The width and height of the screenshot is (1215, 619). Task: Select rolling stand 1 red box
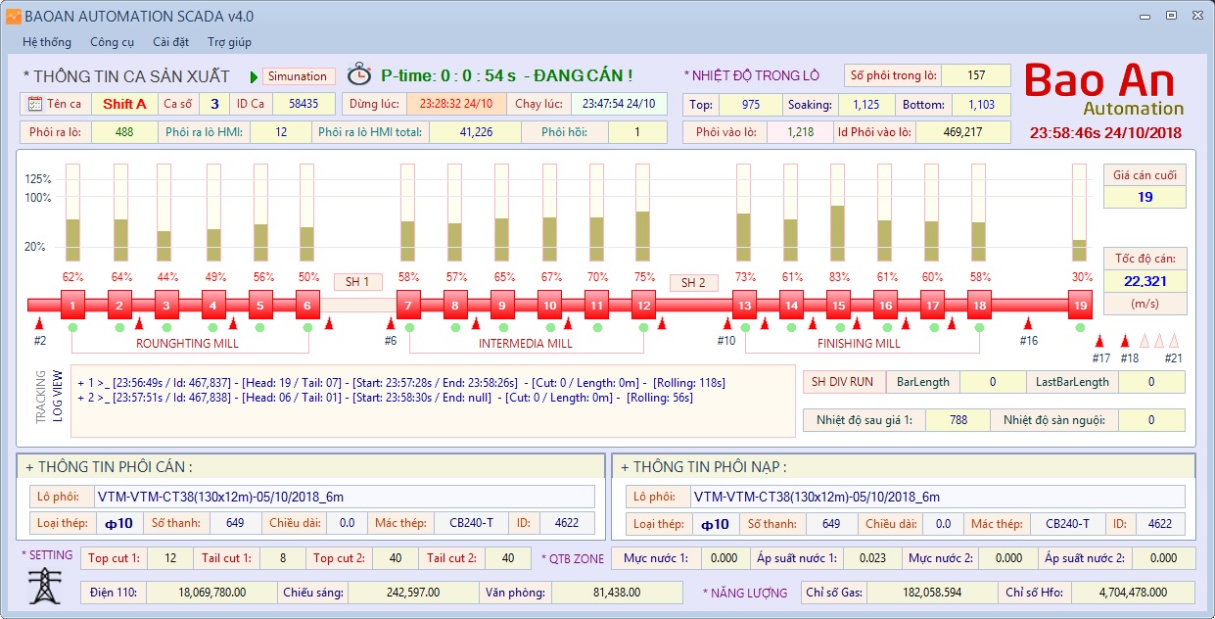pyautogui.click(x=72, y=305)
